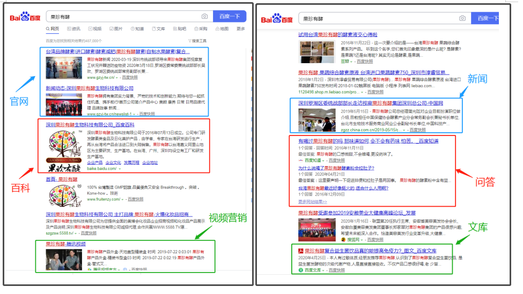Click 果珍有酵 tree logo image in 百度百科 result
This screenshot has width=523, height=294.
pyautogui.click(x=64, y=150)
